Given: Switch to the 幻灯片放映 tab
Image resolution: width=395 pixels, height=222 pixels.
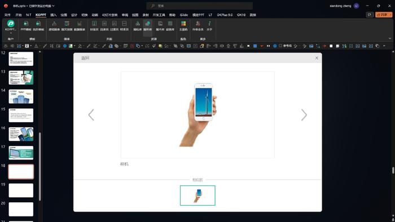Looking at the screenshot, I should [109, 15].
